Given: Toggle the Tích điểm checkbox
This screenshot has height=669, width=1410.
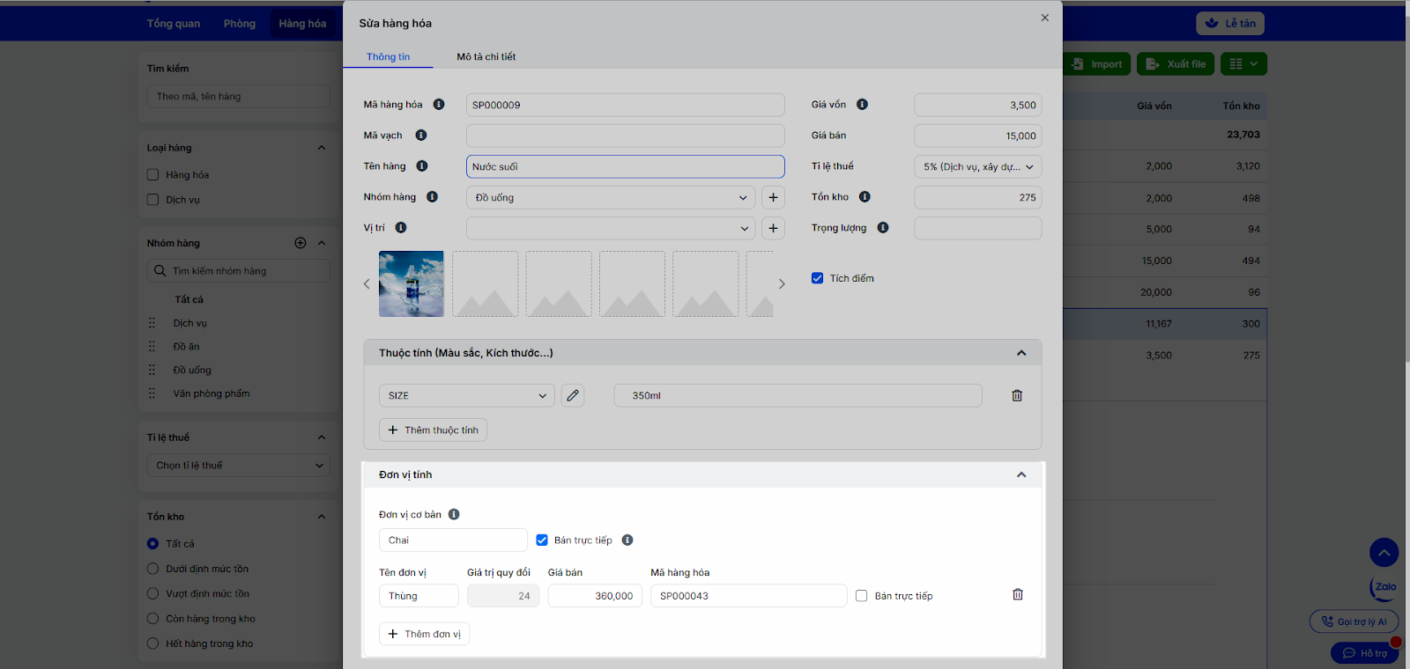Looking at the screenshot, I should 818,278.
